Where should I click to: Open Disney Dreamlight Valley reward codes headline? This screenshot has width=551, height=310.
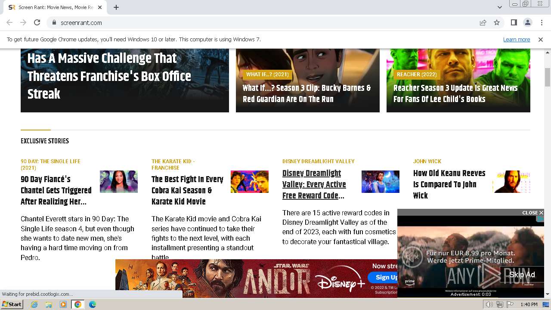pos(314,184)
